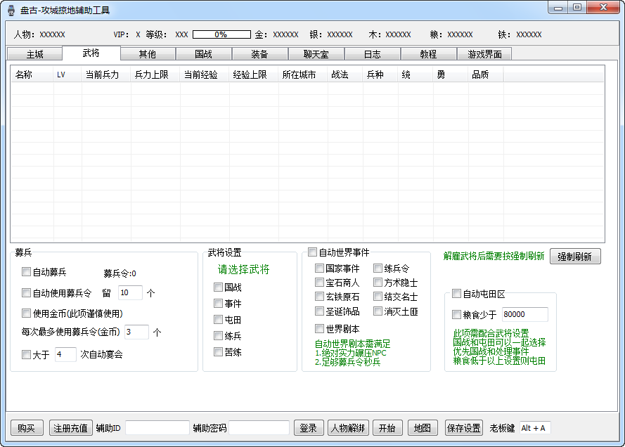The image size is (625, 447).
Task: Check the 世界剧本 option
Action: pos(320,328)
